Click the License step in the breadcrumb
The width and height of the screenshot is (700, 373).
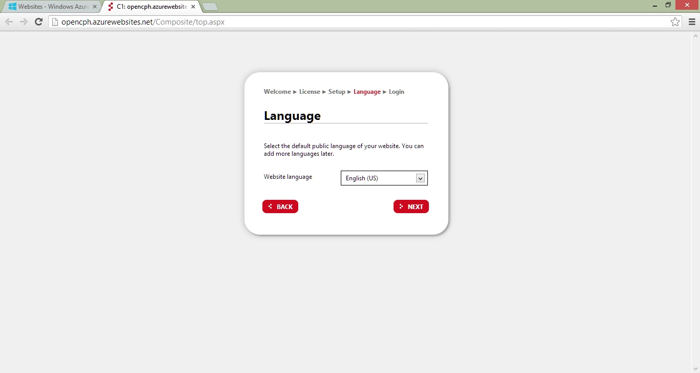point(310,92)
